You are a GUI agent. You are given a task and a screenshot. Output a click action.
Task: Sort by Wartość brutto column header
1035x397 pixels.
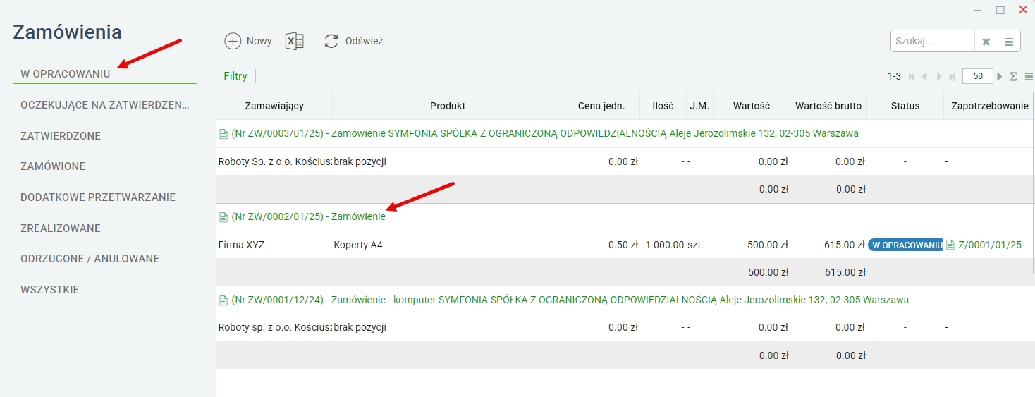828,106
